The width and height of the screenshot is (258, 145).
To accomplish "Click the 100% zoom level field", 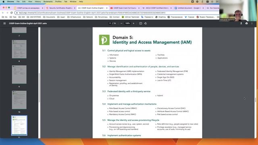I will [127, 23].
